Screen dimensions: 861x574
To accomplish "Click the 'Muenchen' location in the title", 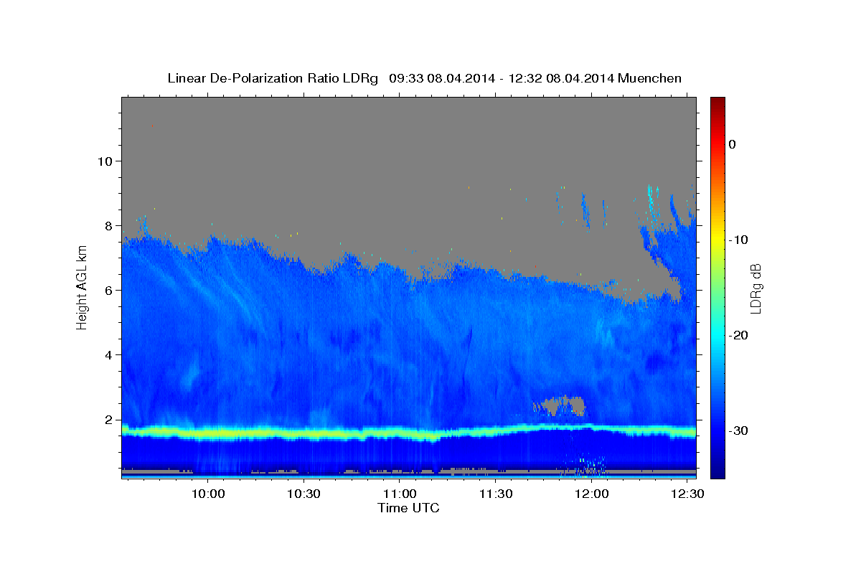I will tap(649, 78).
